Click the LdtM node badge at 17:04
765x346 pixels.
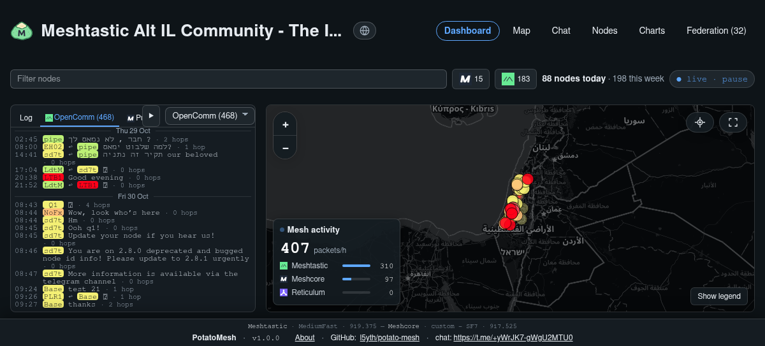(x=53, y=169)
